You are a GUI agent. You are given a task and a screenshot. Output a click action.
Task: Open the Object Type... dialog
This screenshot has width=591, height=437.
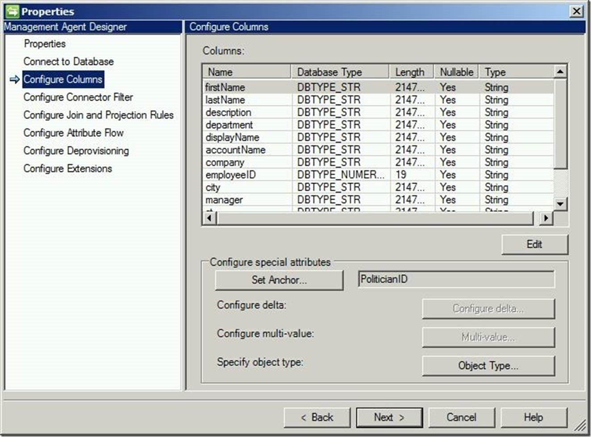488,366
